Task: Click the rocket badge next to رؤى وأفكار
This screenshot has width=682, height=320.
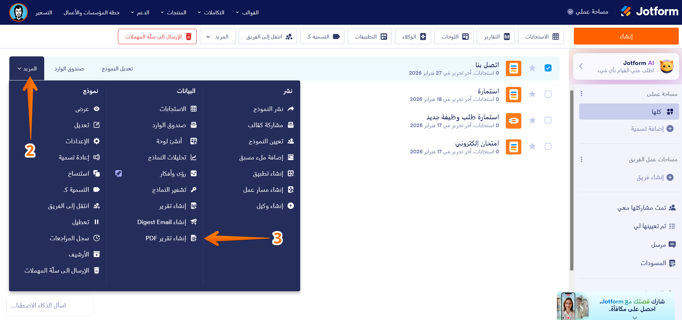Action: [x=119, y=173]
